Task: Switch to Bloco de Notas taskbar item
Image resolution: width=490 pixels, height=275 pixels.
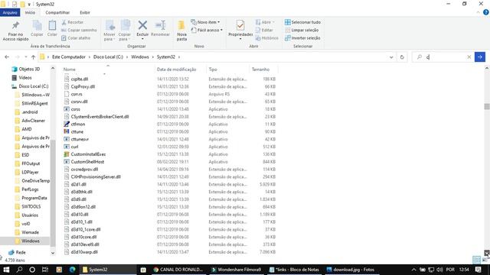Action: coord(294,270)
